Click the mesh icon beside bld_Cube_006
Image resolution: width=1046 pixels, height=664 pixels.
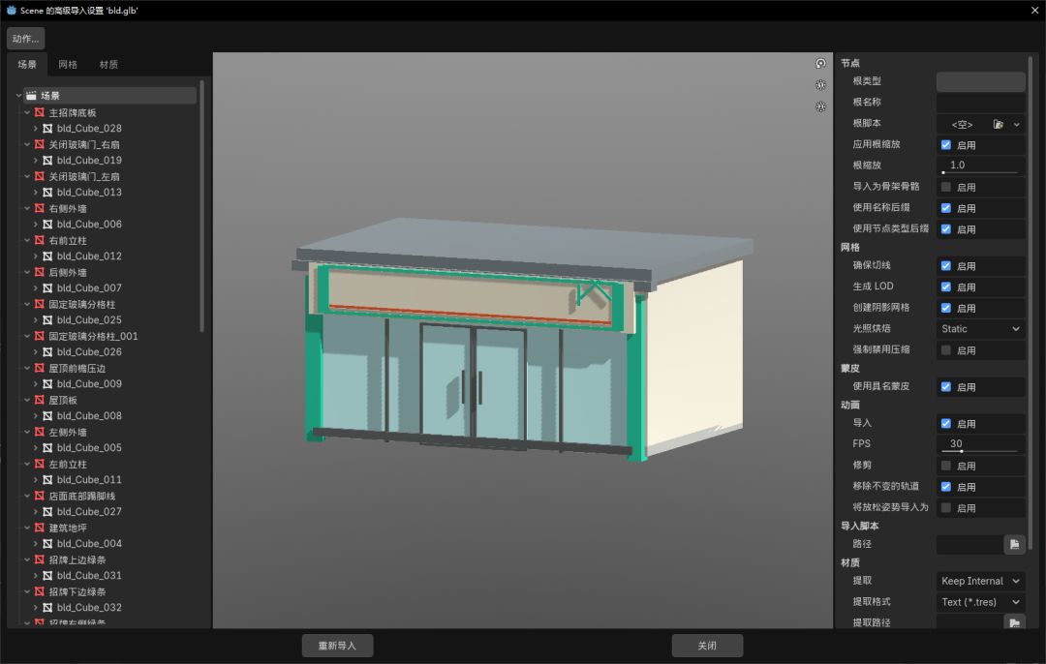[48, 224]
